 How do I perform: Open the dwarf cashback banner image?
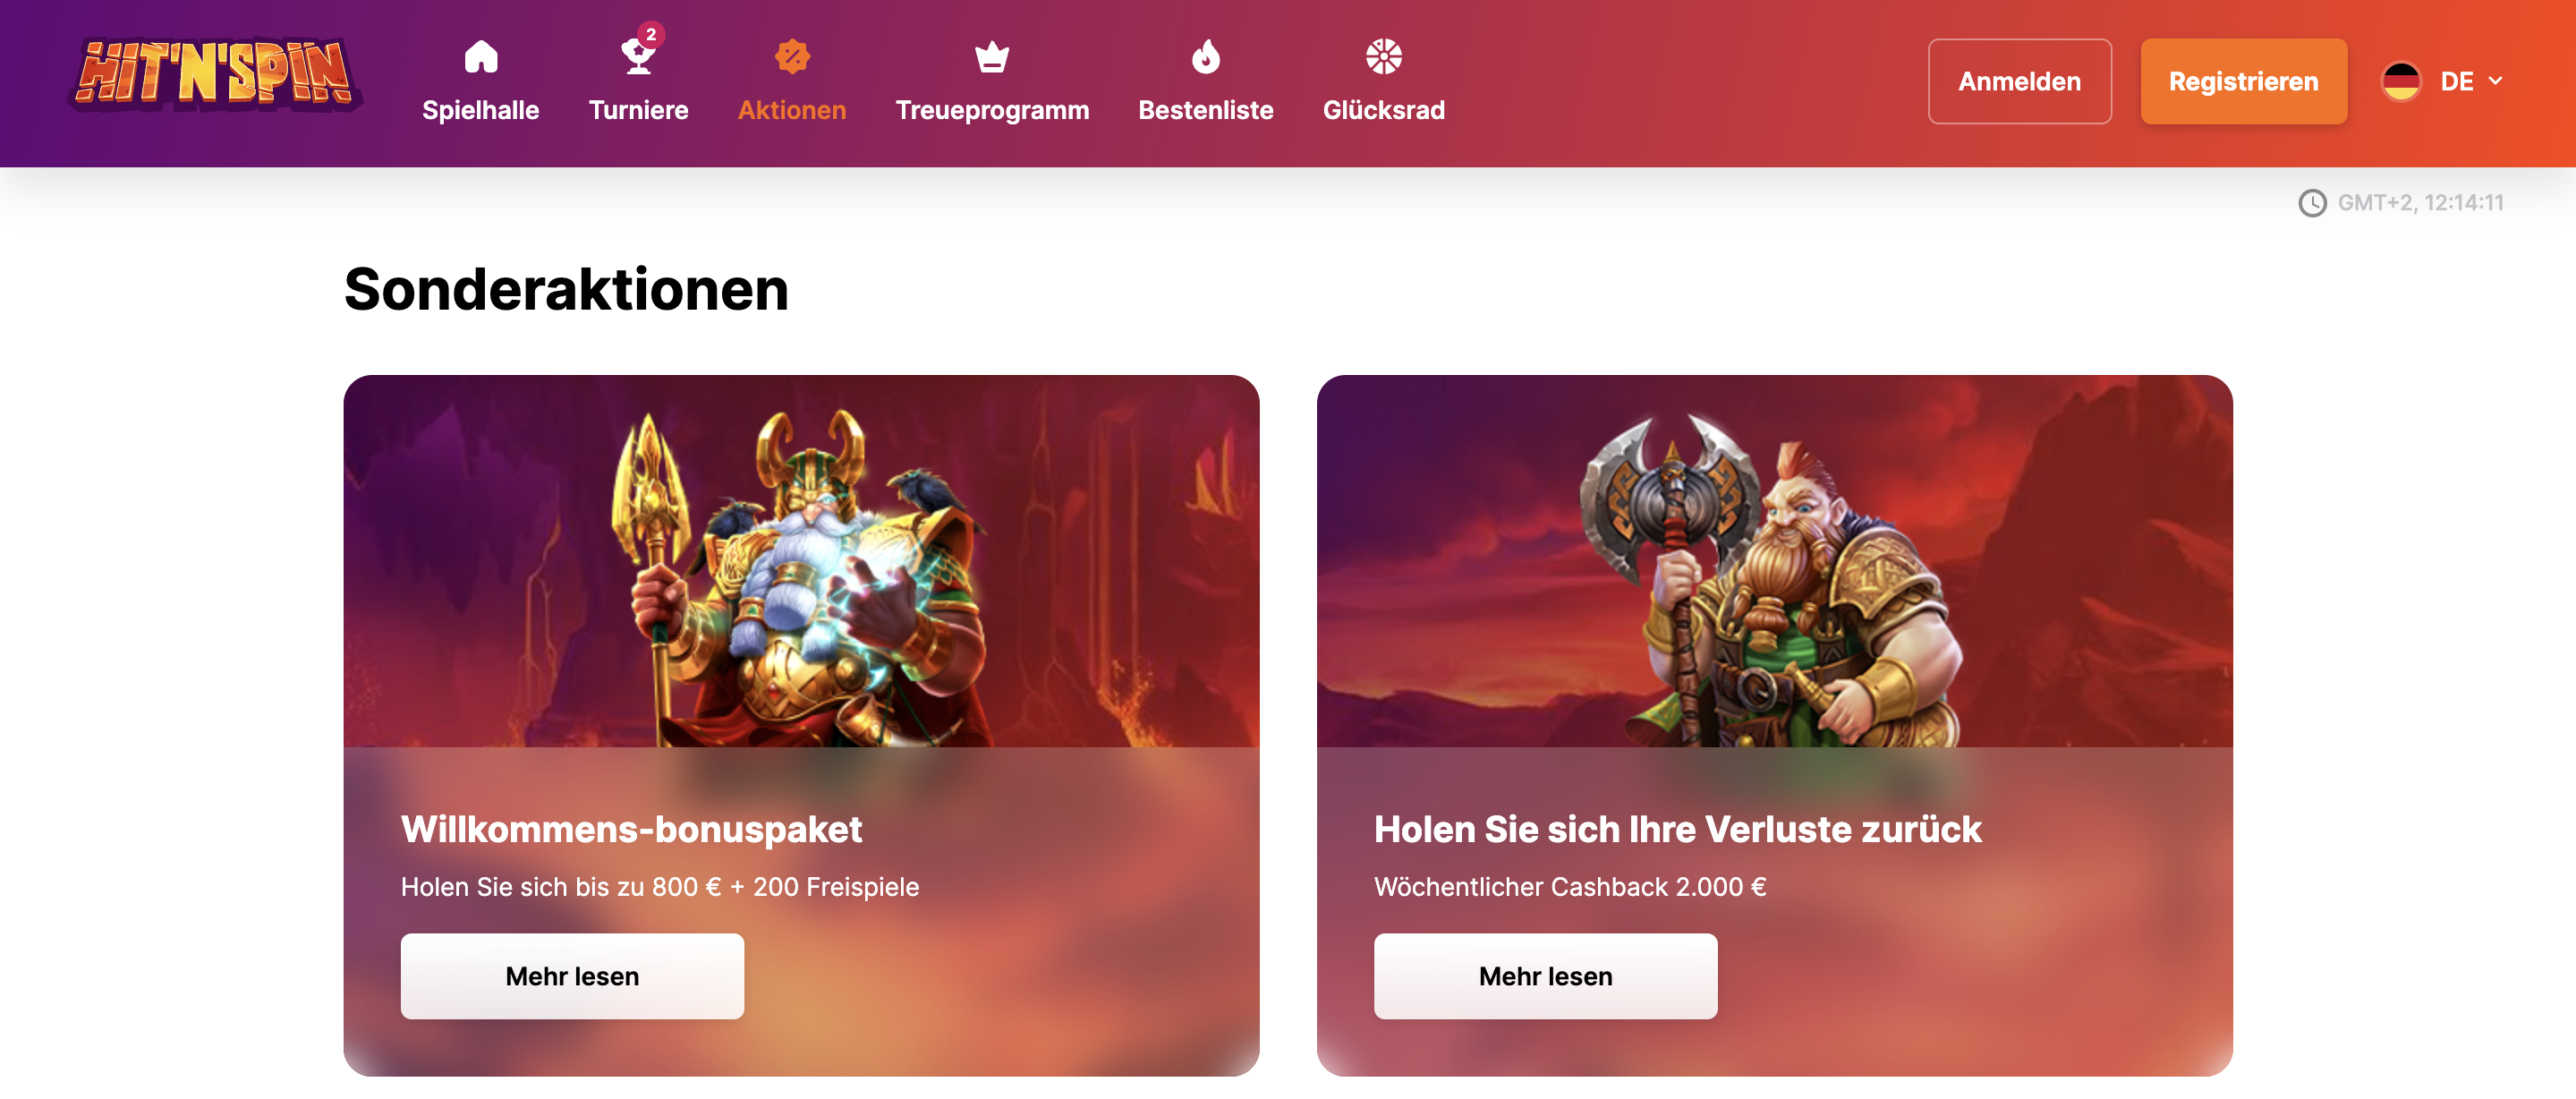point(1774,561)
